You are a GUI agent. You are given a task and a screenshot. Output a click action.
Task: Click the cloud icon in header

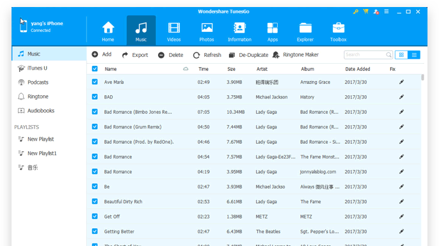point(186,69)
